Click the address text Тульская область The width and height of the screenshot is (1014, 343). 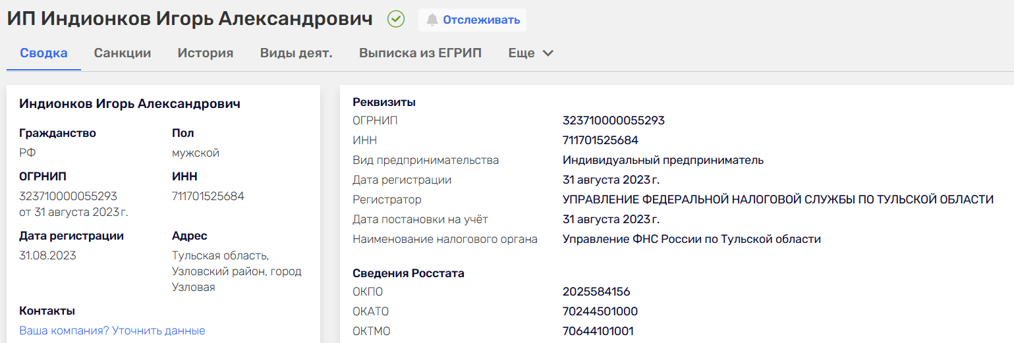220,255
